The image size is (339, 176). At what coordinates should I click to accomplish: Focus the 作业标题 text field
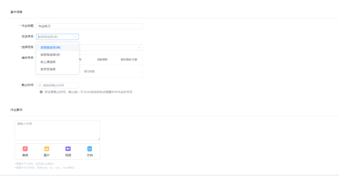[89, 26]
